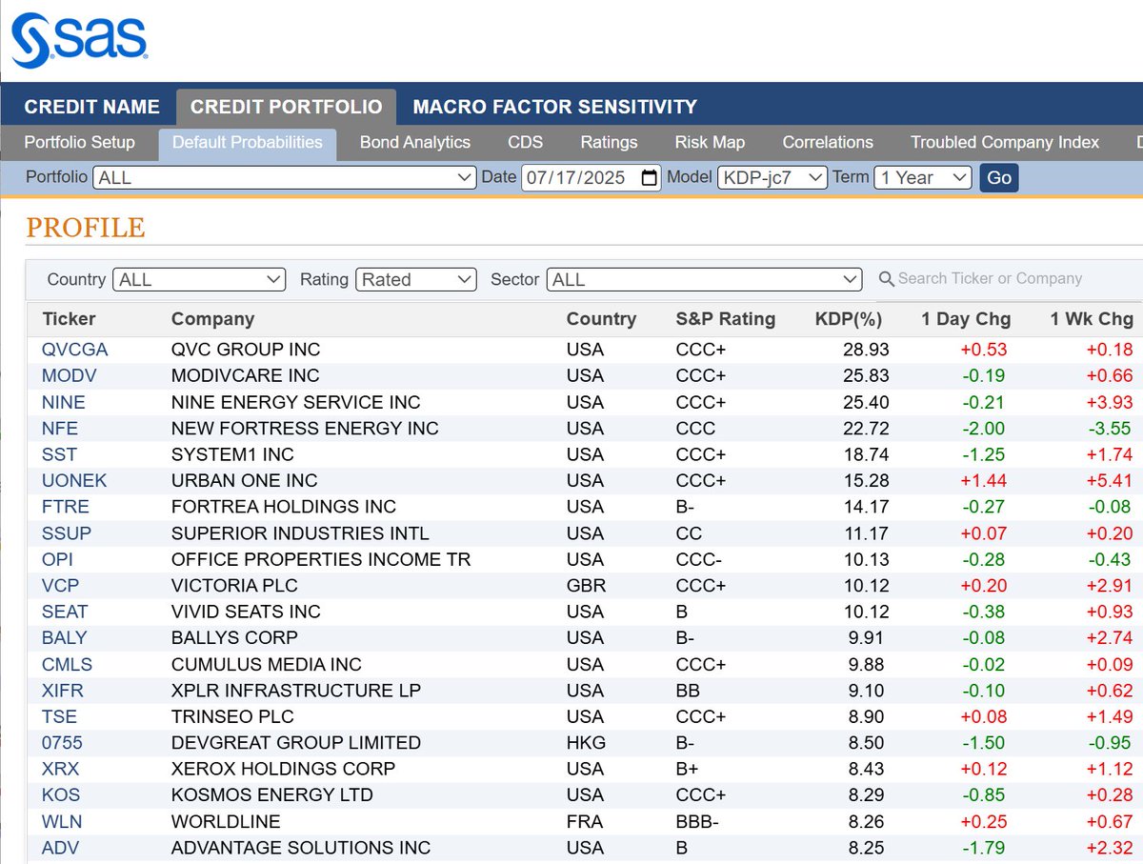Screen dimensions: 1143x864
Task: Focus the Search Ticker or Company box
Action: pyautogui.click(x=990, y=278)
